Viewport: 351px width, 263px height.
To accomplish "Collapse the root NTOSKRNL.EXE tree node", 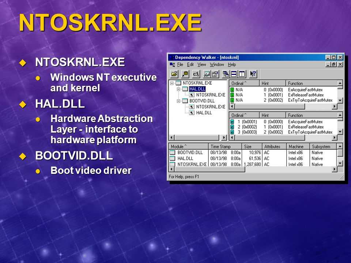I will 172,83.
